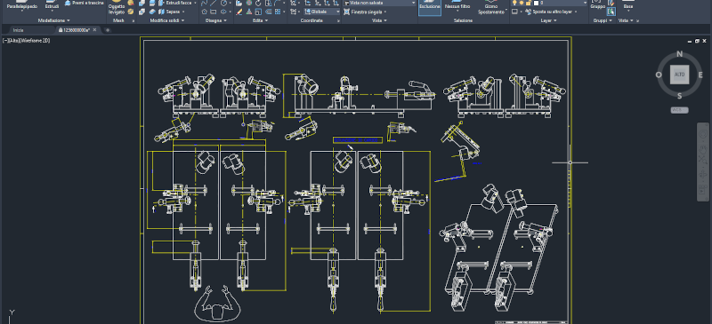Select the circle drawing tool

click(224, 3)
